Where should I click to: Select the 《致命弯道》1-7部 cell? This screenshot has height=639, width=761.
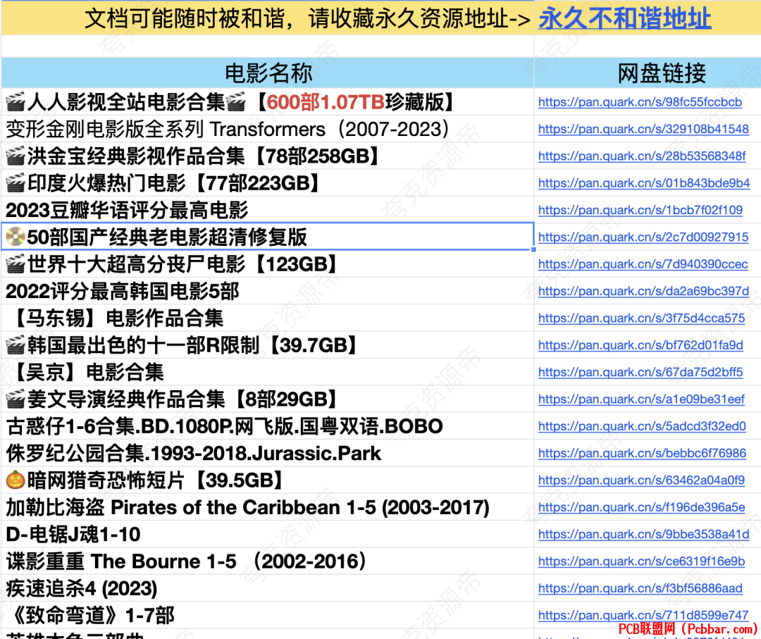point(268,615)
